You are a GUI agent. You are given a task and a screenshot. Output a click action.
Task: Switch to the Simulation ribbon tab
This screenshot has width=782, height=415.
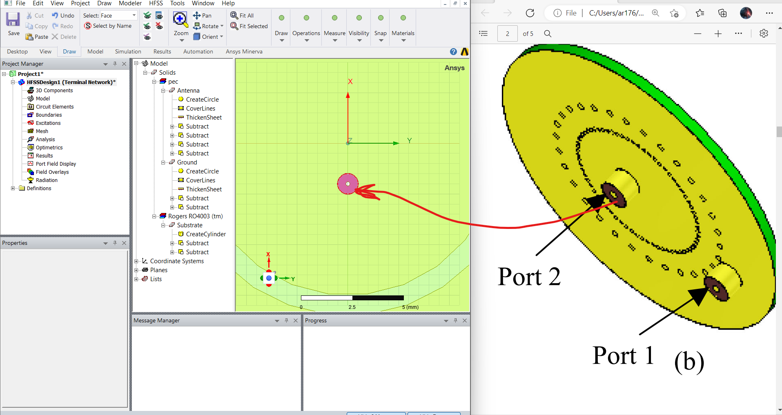(x=128, y=52)
